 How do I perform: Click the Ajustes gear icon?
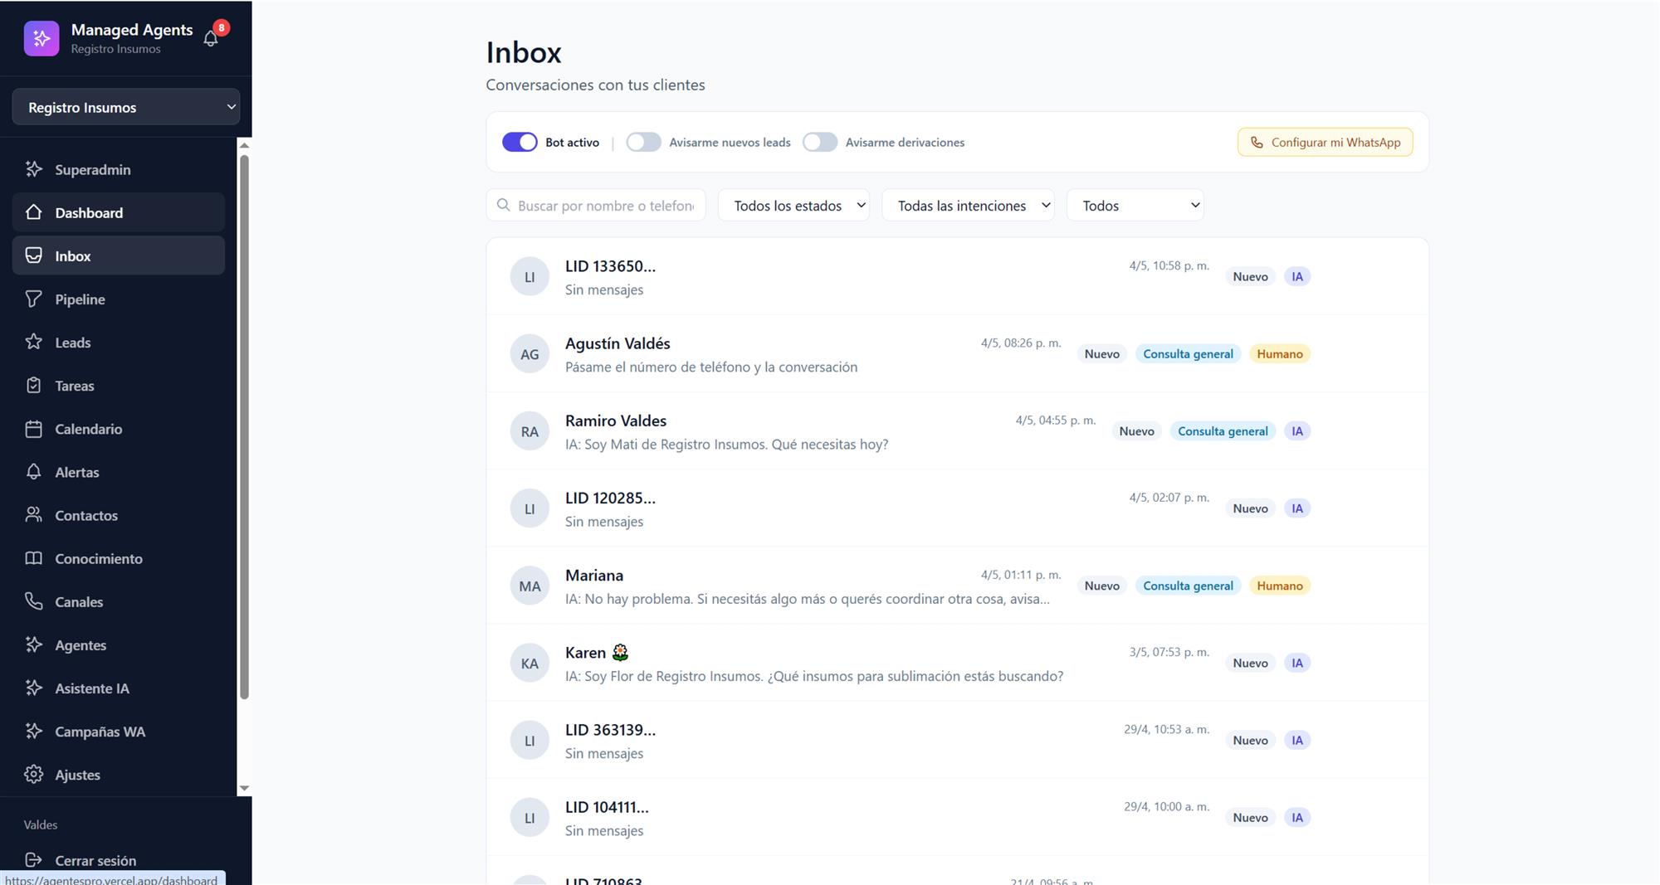pos(34,774)
